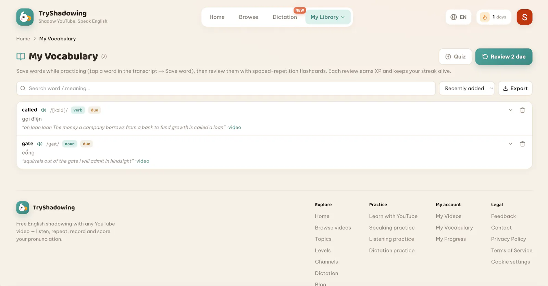Image resolution: width=548 pixels, height=286 pixels.
Task: Click the 'due' badge on gate
Action: [87, 144]
